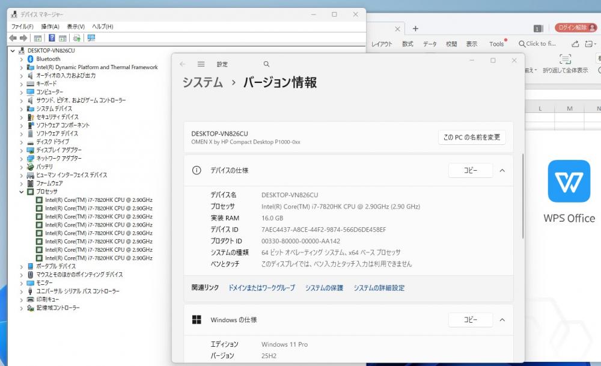Open the ファイル(F) menu
This screenshot has height=366, width=601.
click(22, 26)
